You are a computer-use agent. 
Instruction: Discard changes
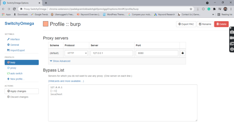coord(18,97)
